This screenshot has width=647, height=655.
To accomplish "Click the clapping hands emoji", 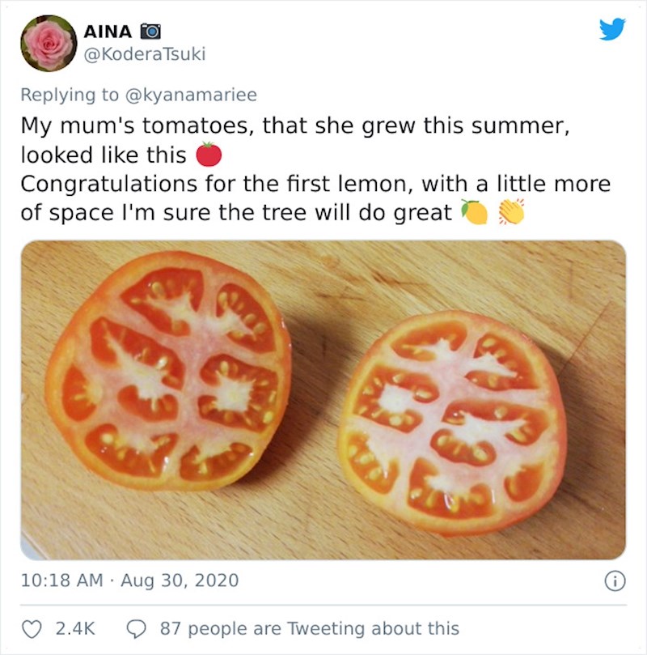I will click(x=511, y=212).
